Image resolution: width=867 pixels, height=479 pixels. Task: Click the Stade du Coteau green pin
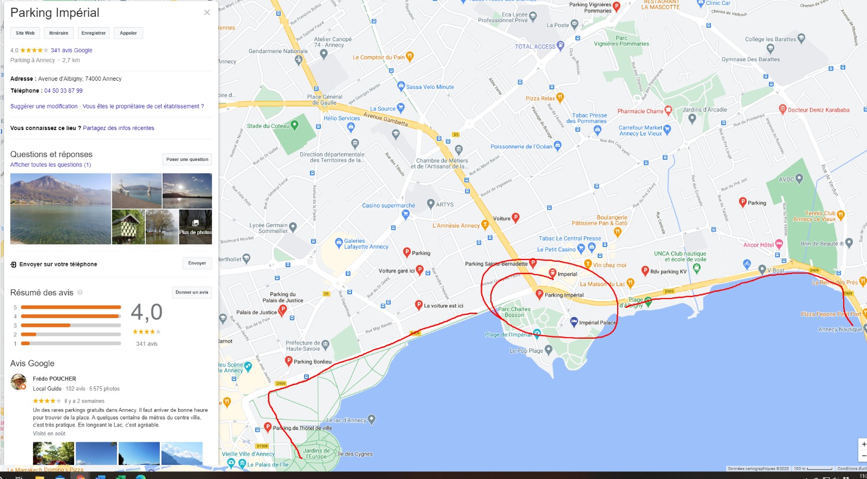295,125
